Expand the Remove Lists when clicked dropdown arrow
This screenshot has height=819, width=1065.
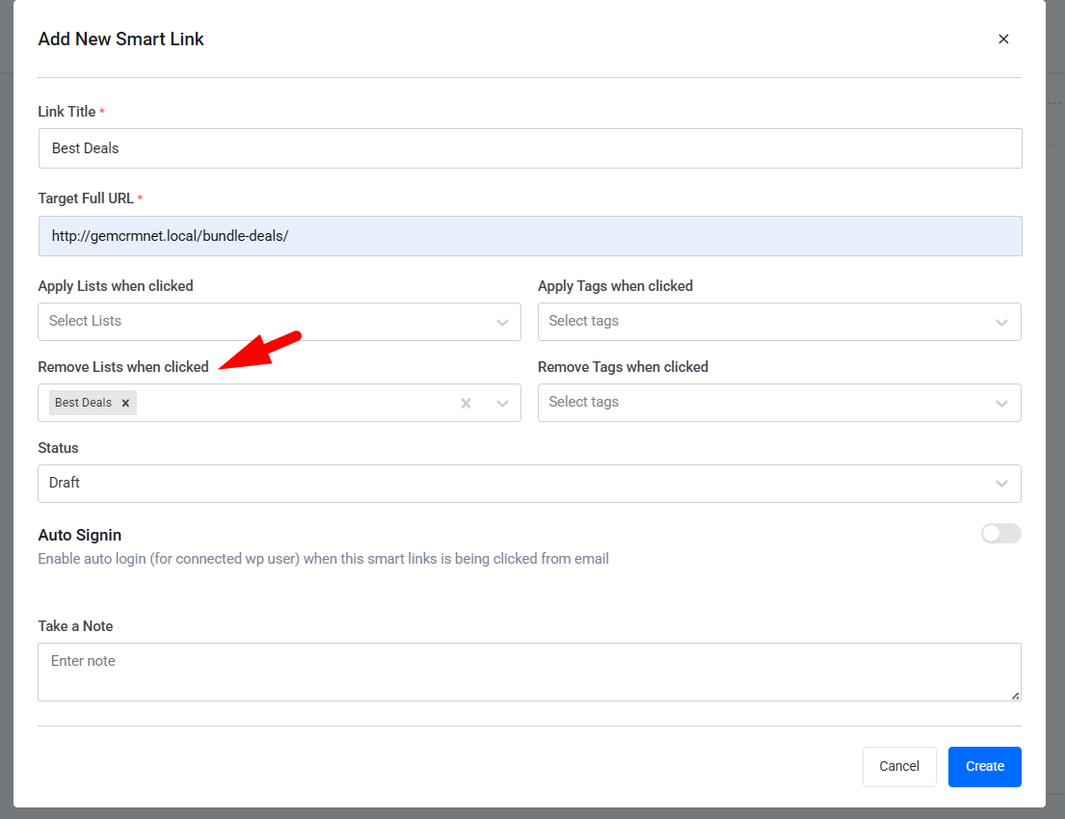click(502, 404)
